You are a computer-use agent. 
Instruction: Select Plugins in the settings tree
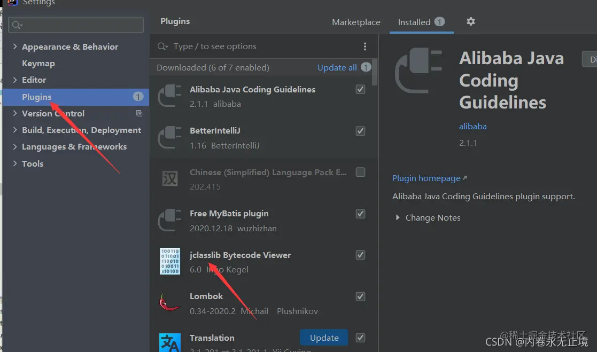point(76,97)
